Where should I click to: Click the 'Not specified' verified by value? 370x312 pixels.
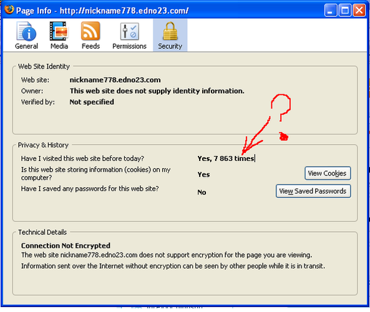point(92,102)
